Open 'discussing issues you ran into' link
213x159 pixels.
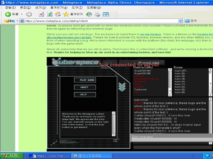pos(69,37)
